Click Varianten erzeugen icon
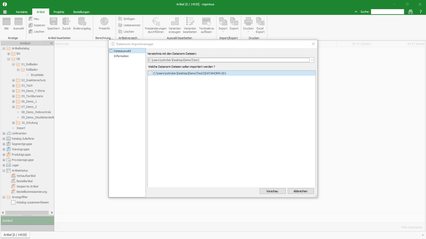The image size is (426, 239). 175,21
